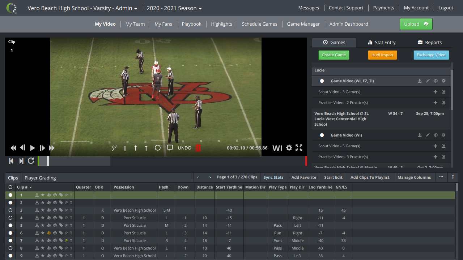Add Scout Video under 3 Game(s) row
This screenshot has width=463, height=260.
[436, 92]
